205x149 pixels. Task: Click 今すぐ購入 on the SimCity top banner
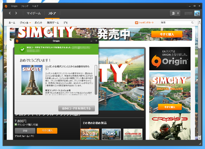point(167,34)
